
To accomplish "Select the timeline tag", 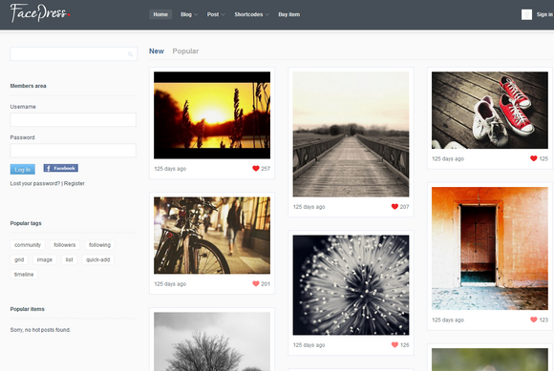I will point(24,275).
